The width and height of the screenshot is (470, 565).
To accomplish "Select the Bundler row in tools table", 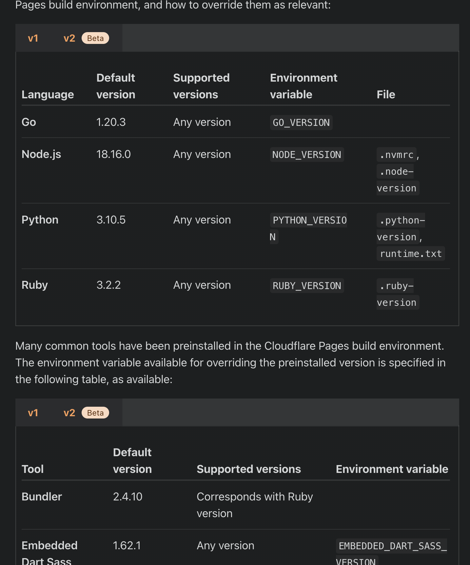I will 42,497.
